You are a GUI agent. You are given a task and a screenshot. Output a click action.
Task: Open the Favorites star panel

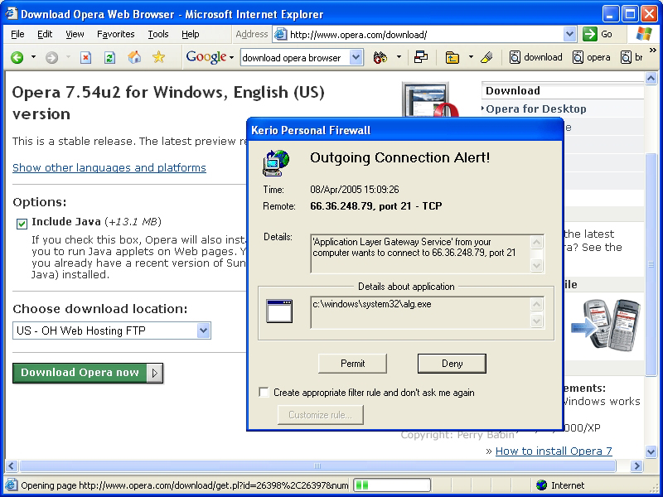(158, 56)
